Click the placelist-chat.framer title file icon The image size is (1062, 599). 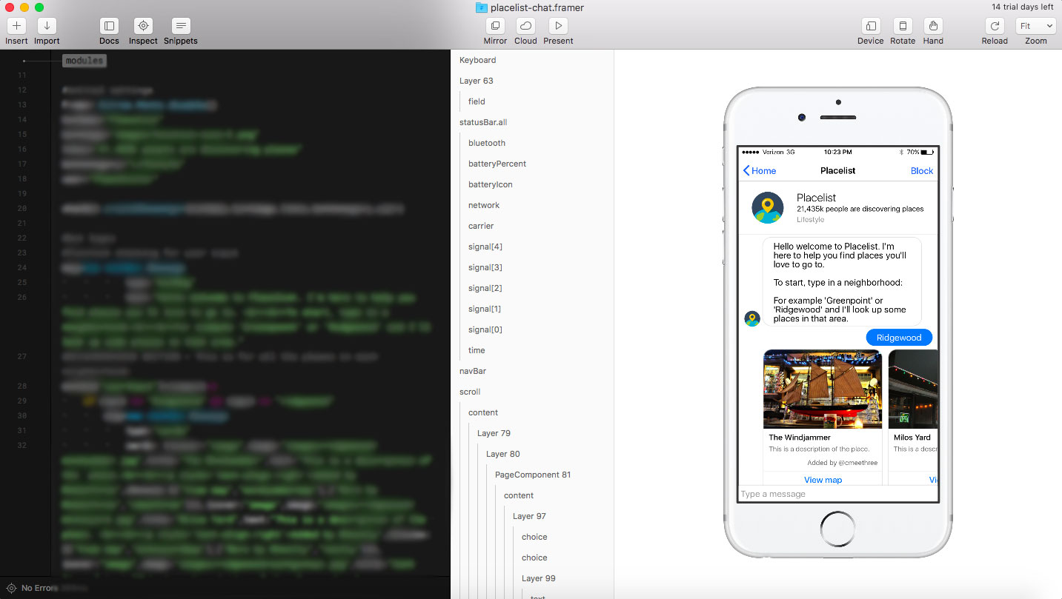[482, 7]
